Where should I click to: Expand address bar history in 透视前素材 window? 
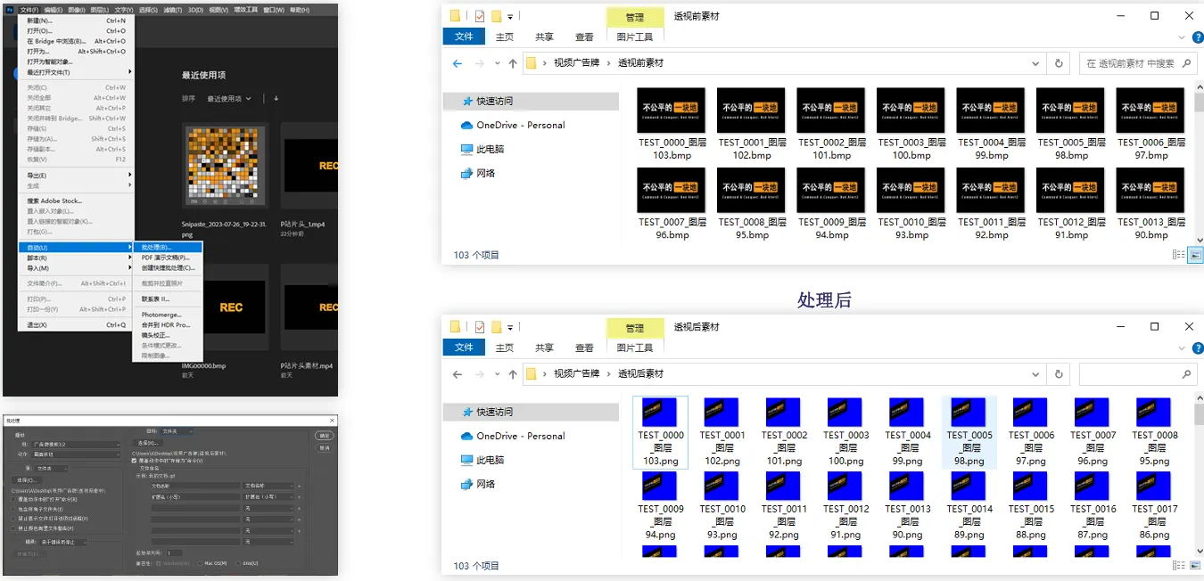(1035, 63)
